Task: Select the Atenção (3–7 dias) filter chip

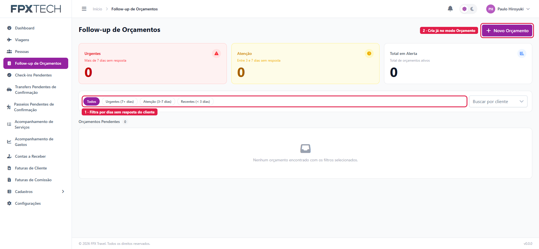Action: pos(157,102)
